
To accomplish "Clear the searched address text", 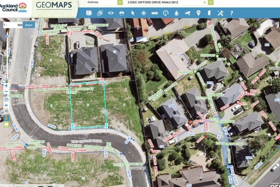I will coord(205,3).
